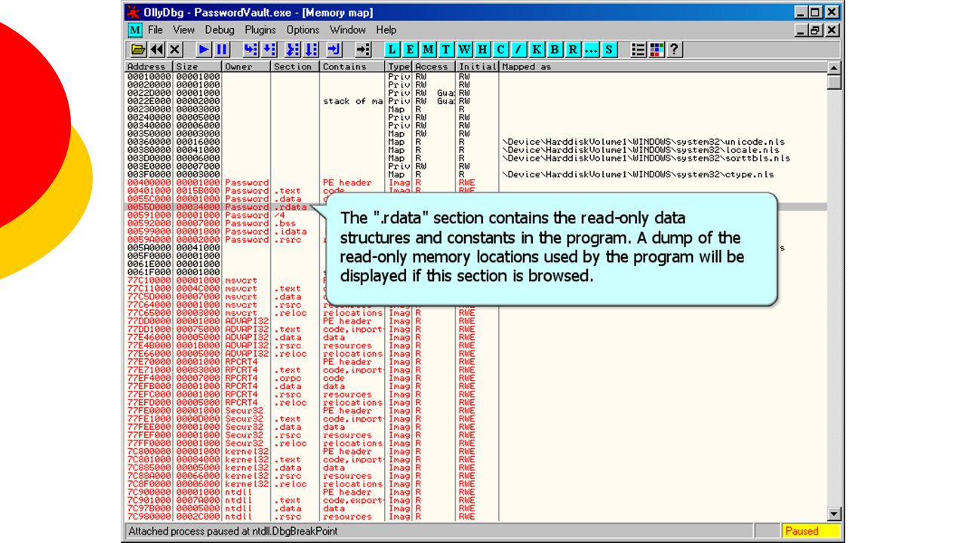The image size is (966, 543).
Task: Select the Password .rdata row at 0055D000
Action: pos(475,207)
